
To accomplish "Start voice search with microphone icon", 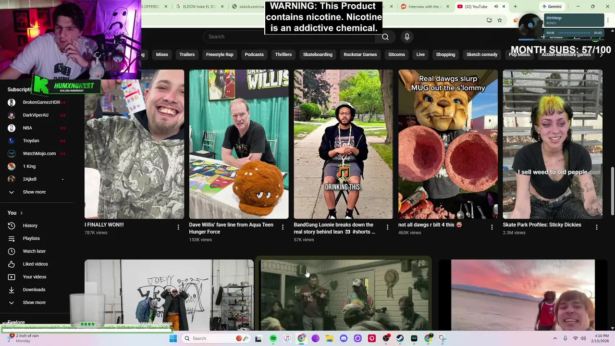I will (x=407, y=37).
